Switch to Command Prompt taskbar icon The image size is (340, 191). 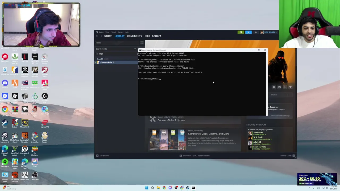coord(193,188)
